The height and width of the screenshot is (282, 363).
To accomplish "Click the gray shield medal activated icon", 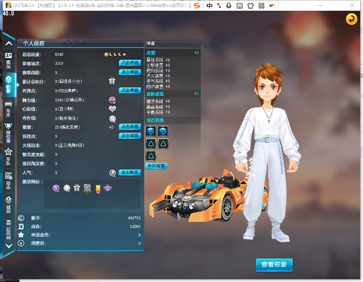I will [x=87, y=188].
